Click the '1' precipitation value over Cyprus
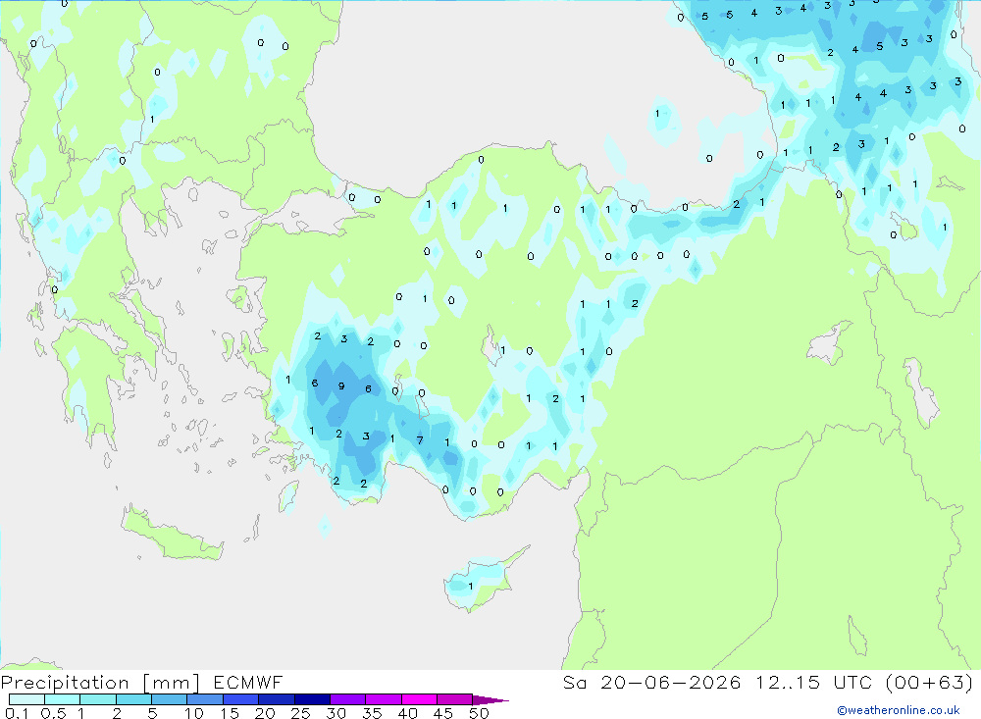The height and width of the screenshot is (719, 981). click(x=471, y=587)
